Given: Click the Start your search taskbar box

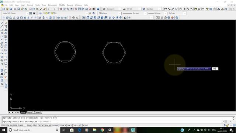Looking at the screenshot, I should [34, 130].
